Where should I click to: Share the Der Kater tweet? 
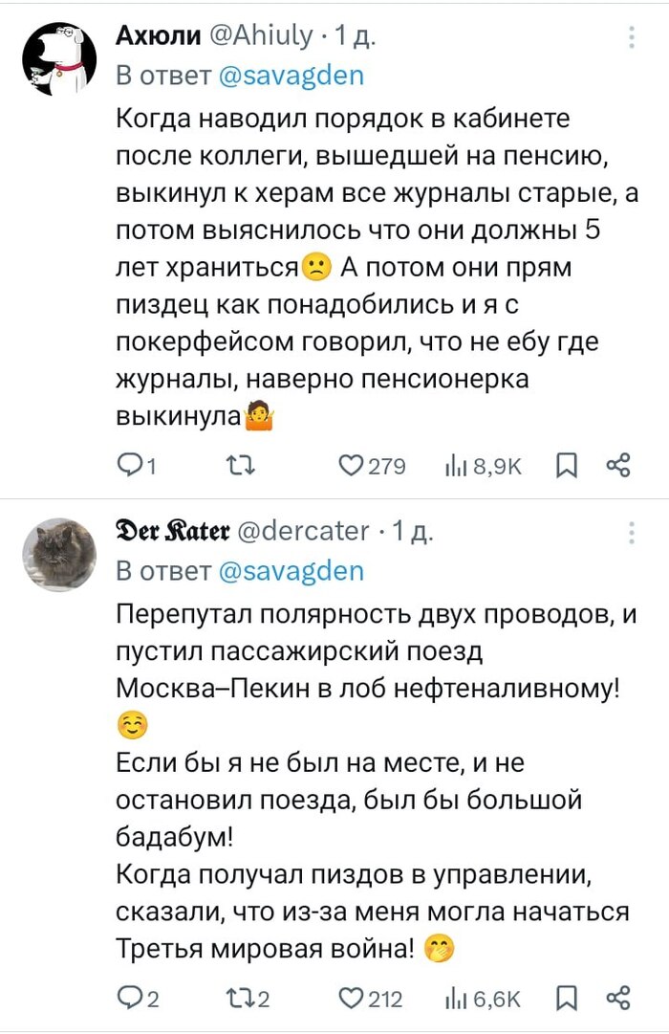618,999
